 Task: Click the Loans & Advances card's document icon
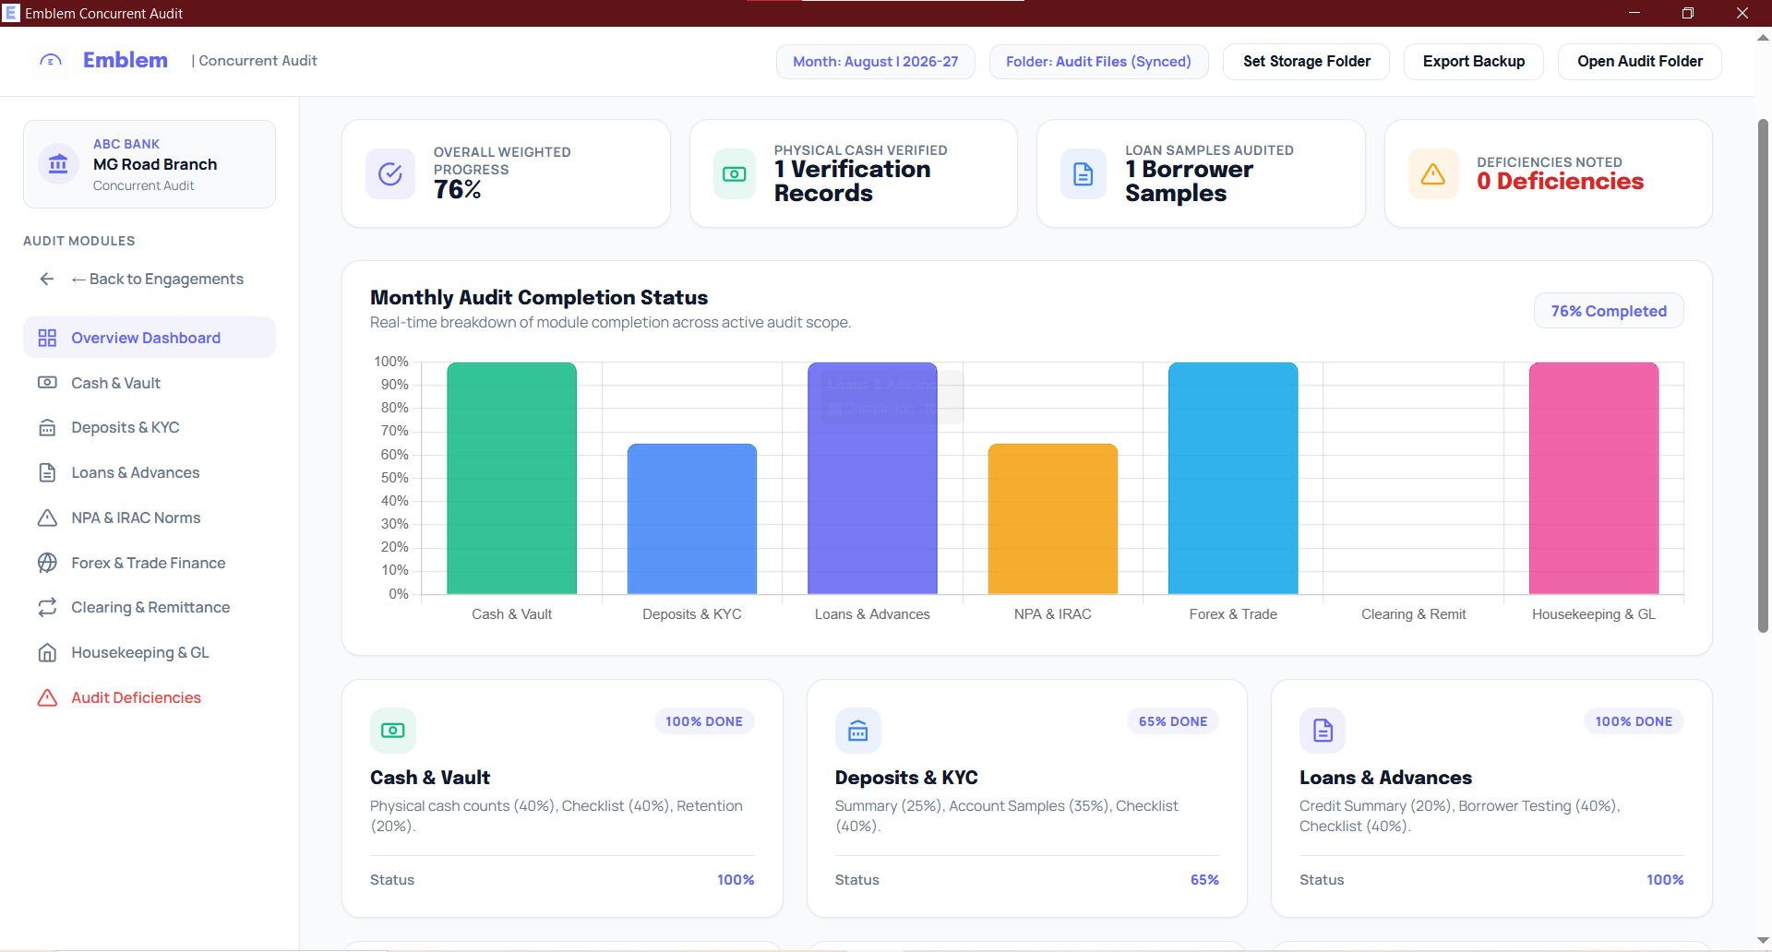1323,731
